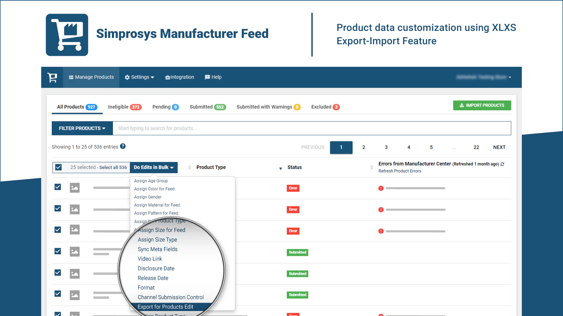Image resolution: width=563 pixels, height=316 pixels.
Task: Click the sixth row product image placeholder
Action: click(75, 295)
